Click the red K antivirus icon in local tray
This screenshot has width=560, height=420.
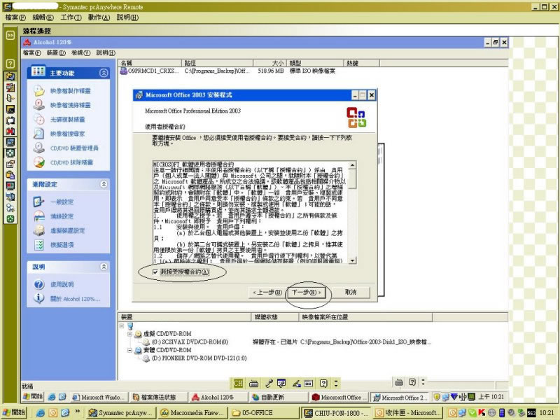click(482, 413)
